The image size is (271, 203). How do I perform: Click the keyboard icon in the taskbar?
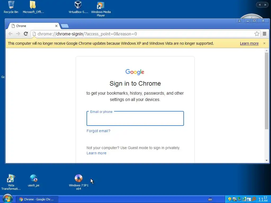click(x=210, y=200)
